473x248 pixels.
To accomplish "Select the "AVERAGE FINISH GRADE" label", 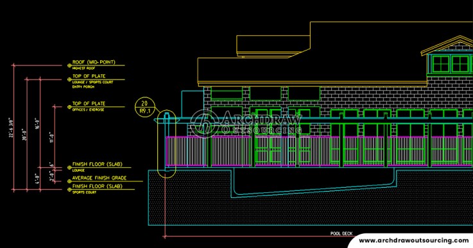I will (x=99, y=178).
